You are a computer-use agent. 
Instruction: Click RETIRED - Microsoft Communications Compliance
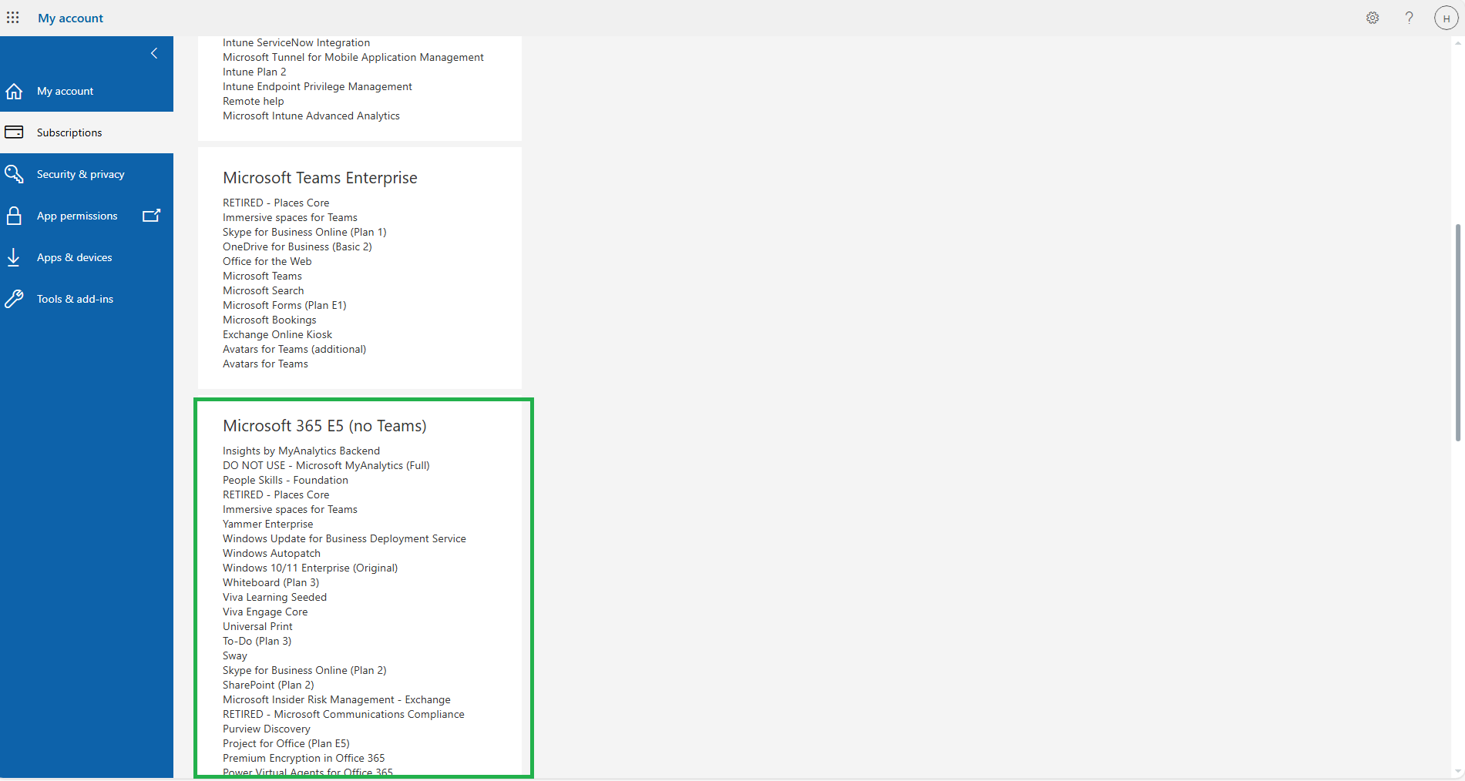click(344, 714)
